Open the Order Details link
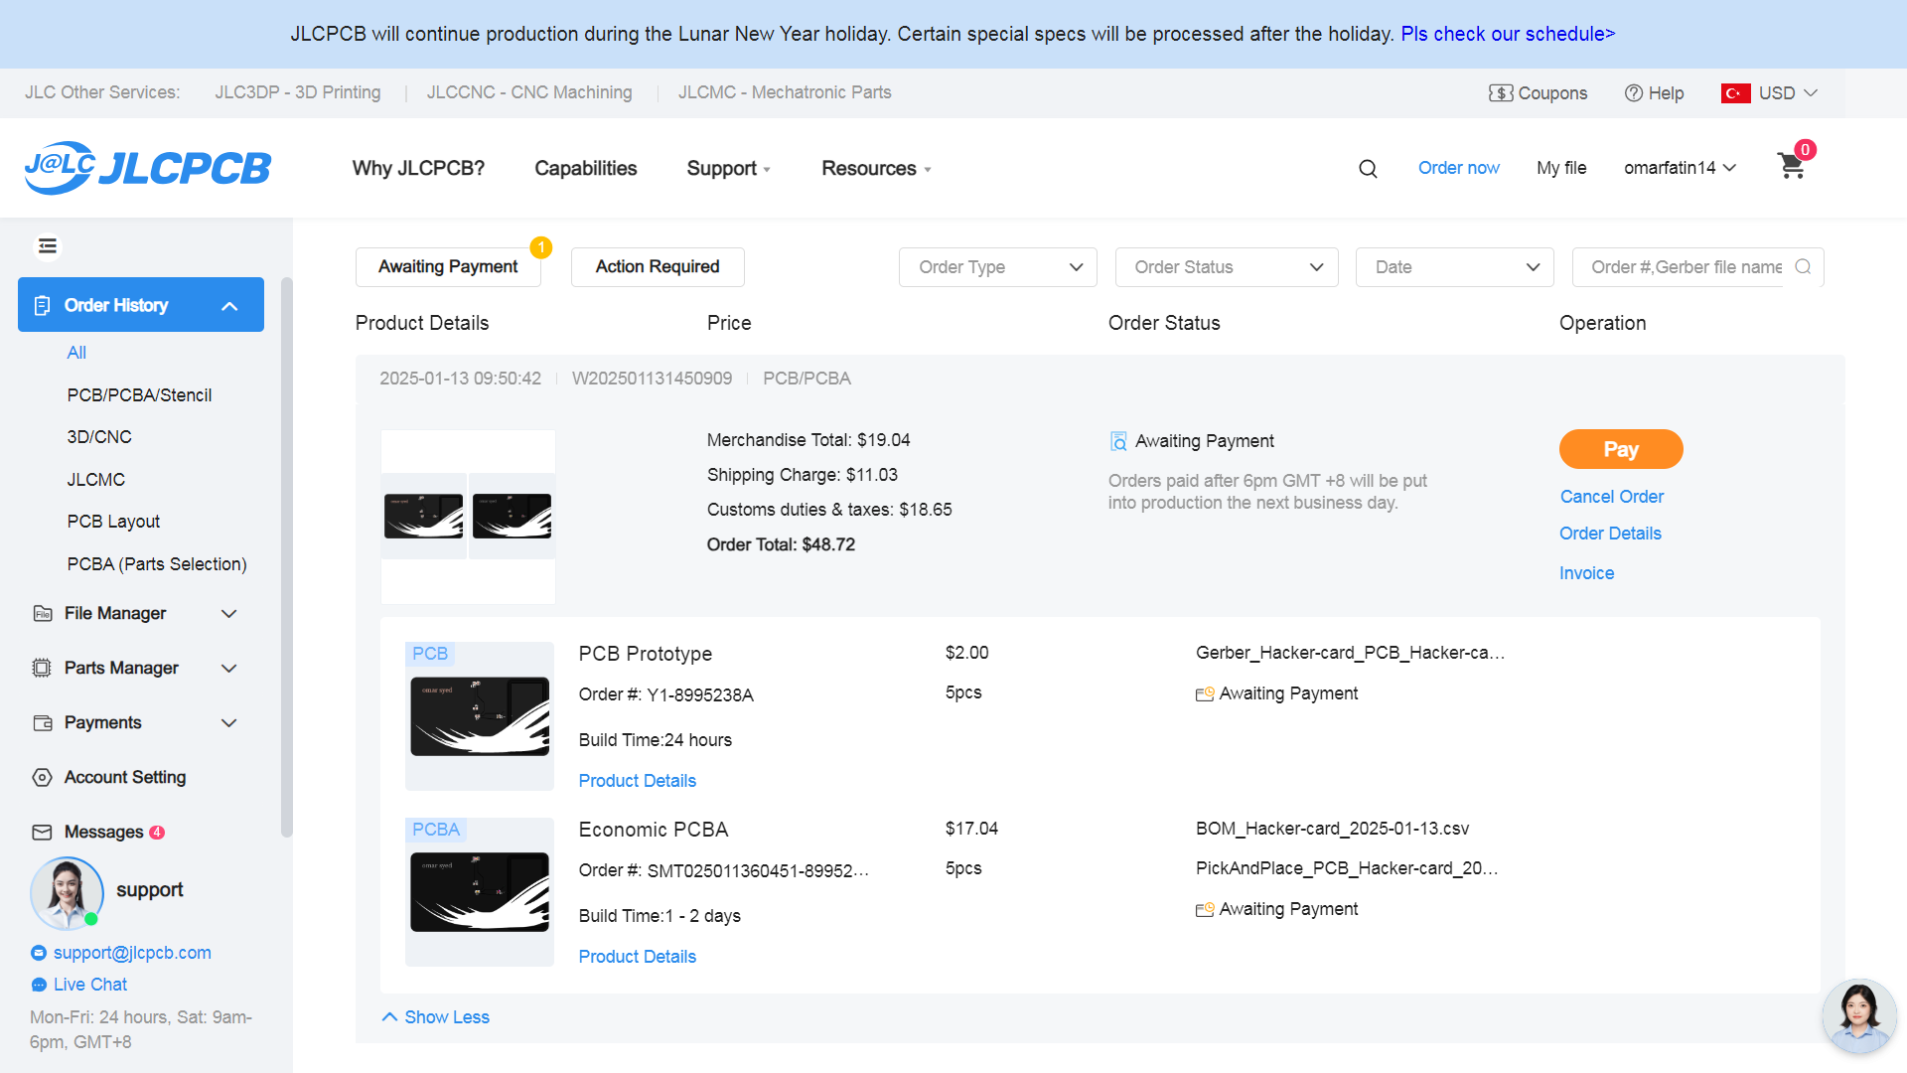The width and height of the screenshot is (1907, 1073). [1610, 534]
